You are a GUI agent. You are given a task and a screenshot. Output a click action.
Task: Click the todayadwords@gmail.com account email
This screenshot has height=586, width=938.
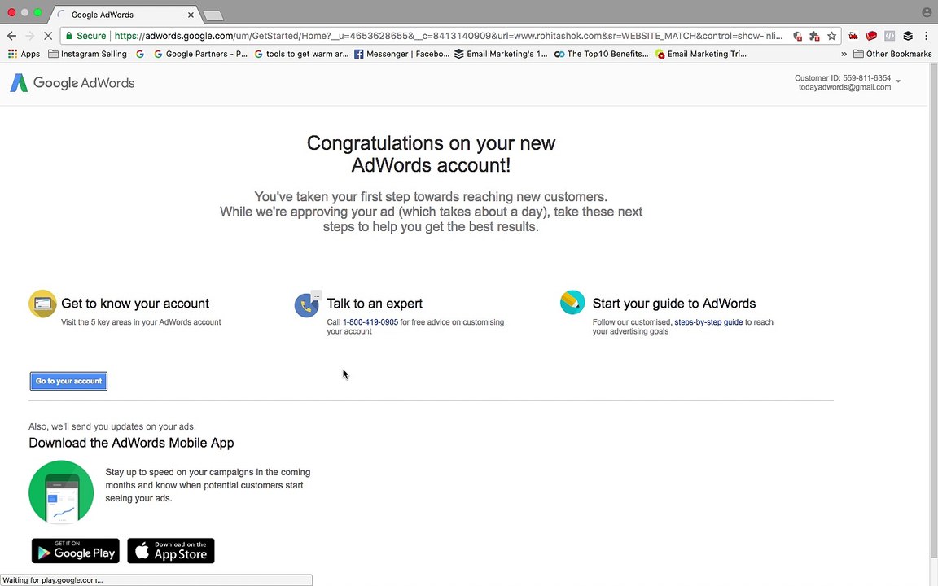pyautogui.click(x=844, y=87)
